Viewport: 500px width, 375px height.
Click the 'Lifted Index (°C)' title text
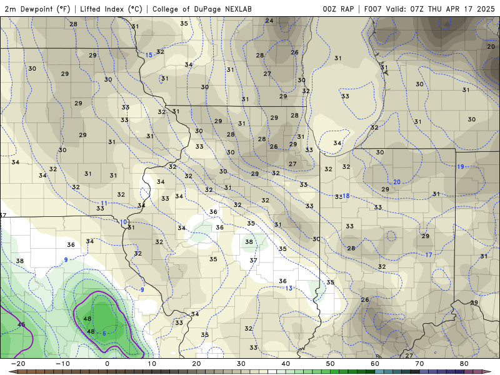pyautogui.click(x=111, y=9)
